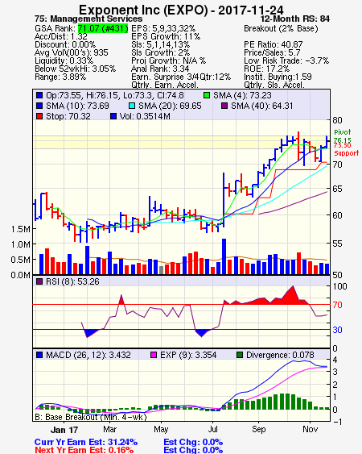Click 'Instit. Buying:1.59' text
The width and height of the screenshot is (362, 454).
click(278, 77)
